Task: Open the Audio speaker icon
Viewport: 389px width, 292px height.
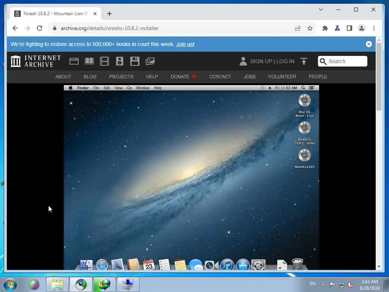Action: click(120, 61)
